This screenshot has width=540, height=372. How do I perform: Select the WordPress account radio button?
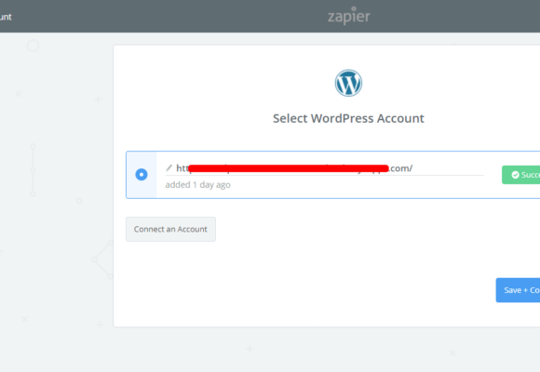[142, 175]
